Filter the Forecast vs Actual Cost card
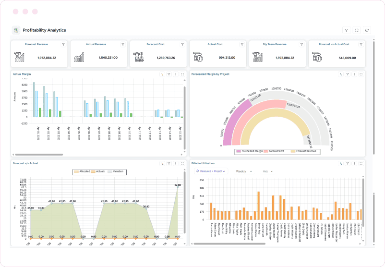Viewport: 385px width, 267px height. (361, 45)
